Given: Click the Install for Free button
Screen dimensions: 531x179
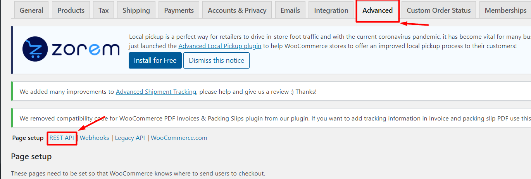Looking at the screenshot, I should pyautogui.click(x=155, y=60).
